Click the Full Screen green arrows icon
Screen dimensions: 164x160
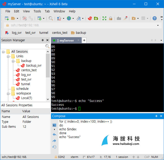point(104,18)
